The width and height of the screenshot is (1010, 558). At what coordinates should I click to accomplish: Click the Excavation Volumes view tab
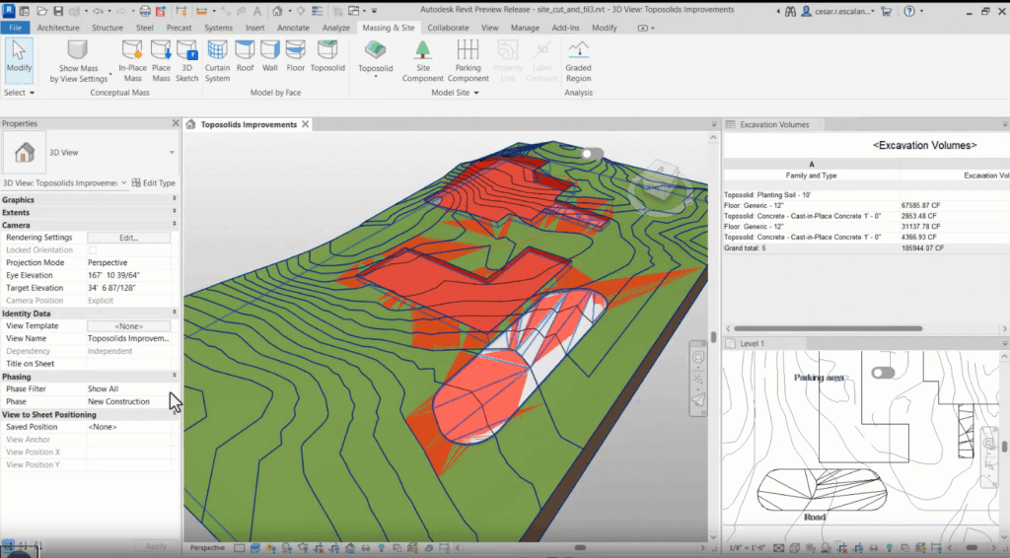(774, 124)
